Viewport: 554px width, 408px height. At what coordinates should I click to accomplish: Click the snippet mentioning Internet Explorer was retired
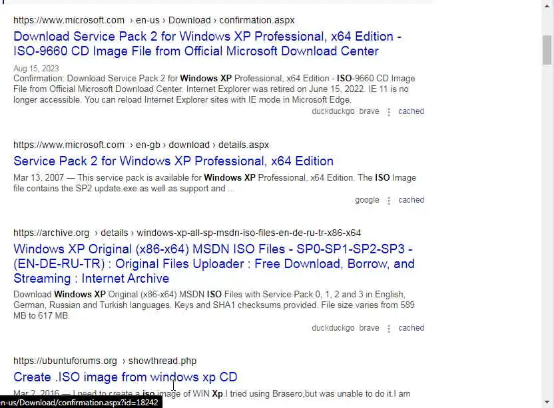point(214,89)
